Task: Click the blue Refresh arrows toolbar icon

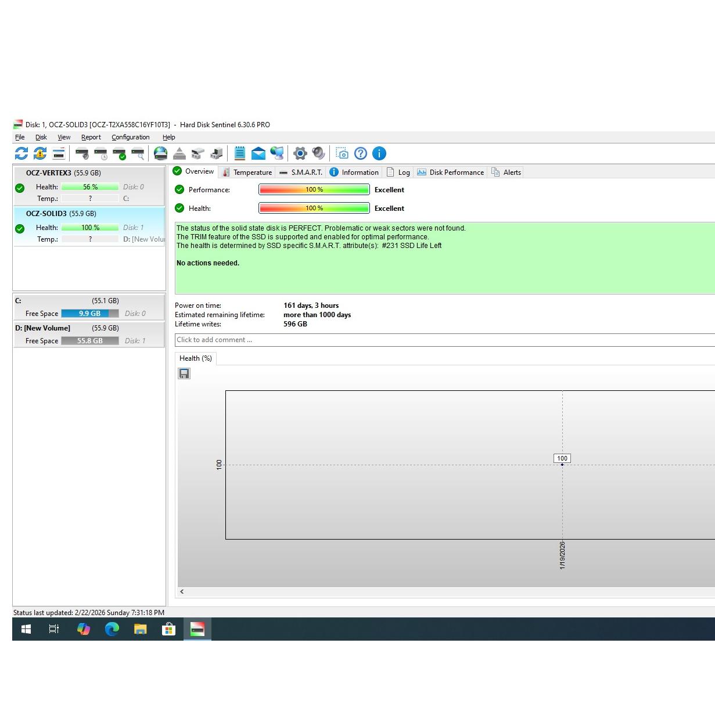Action: click(21, 153)
